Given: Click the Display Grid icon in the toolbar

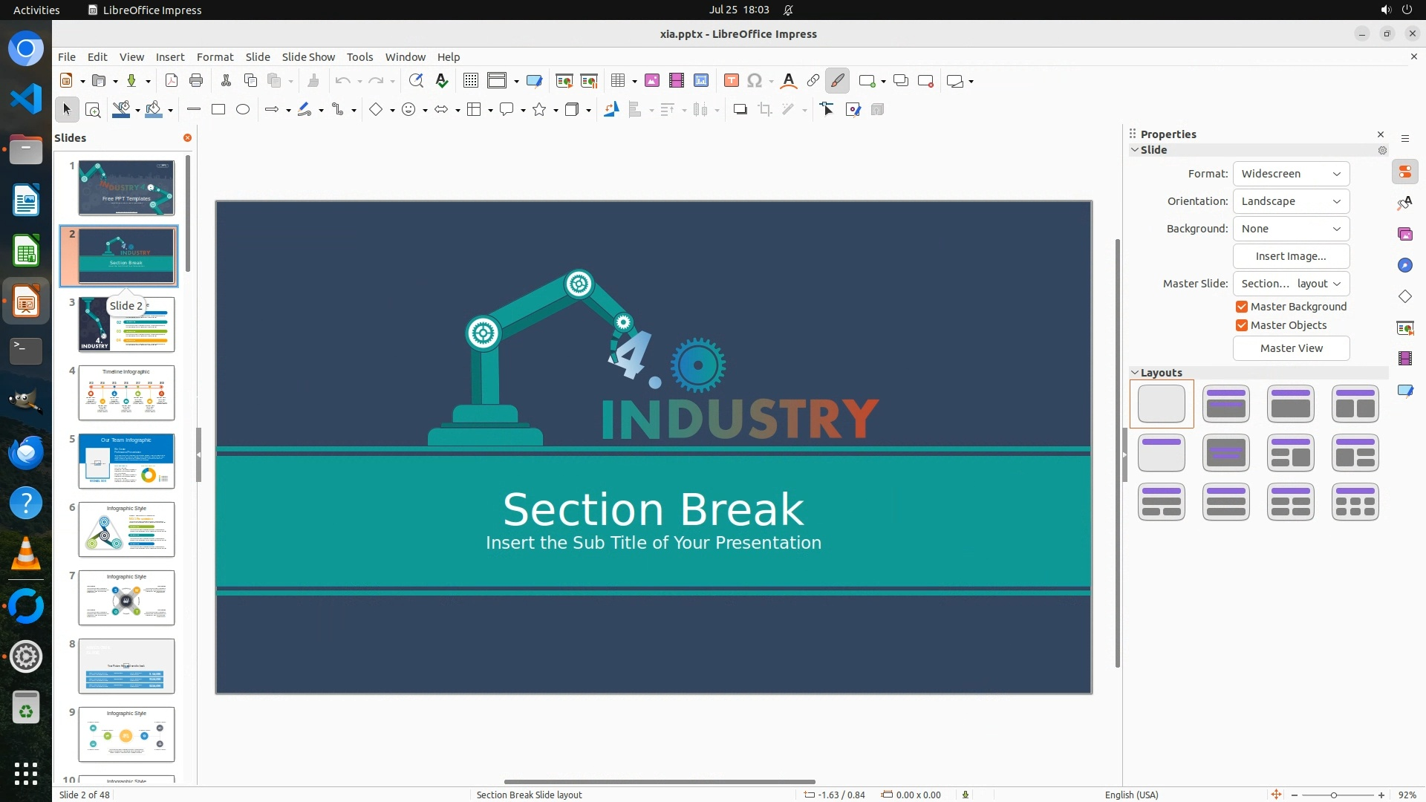Looking at the screenshot, I should coord(470,81).
